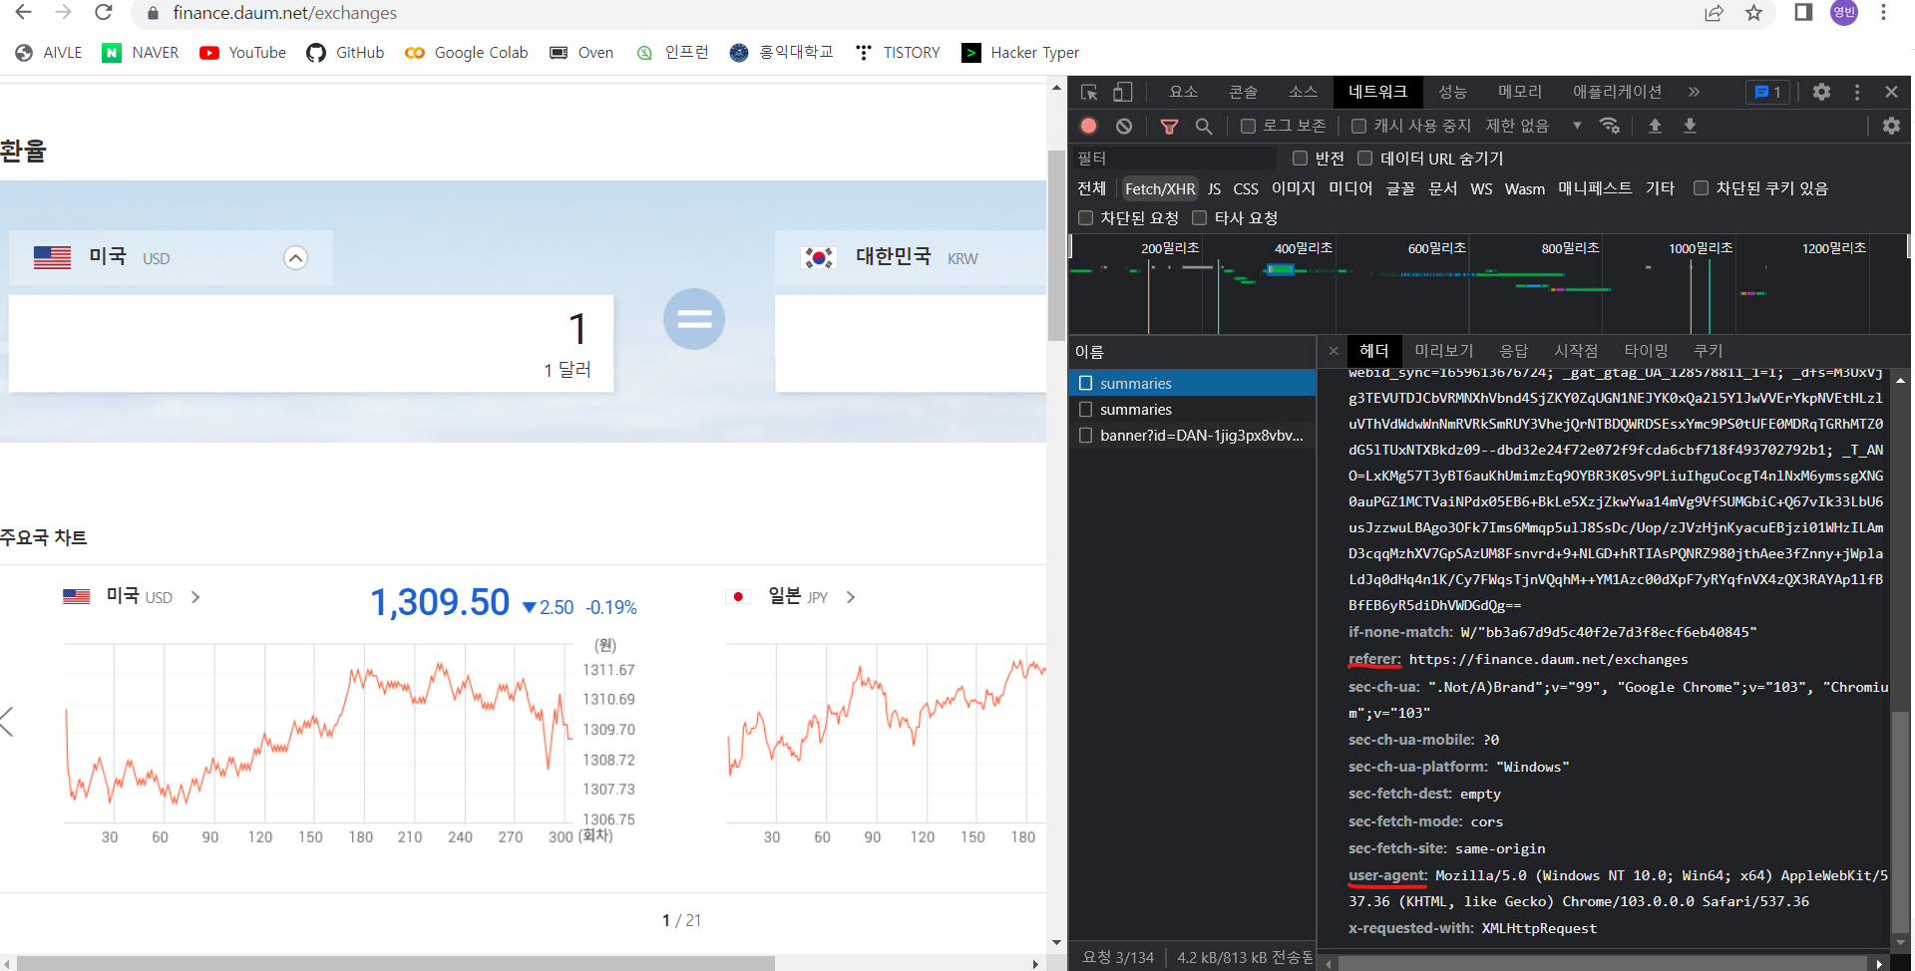Open network conditions wifi icon

click(1609, 126)
